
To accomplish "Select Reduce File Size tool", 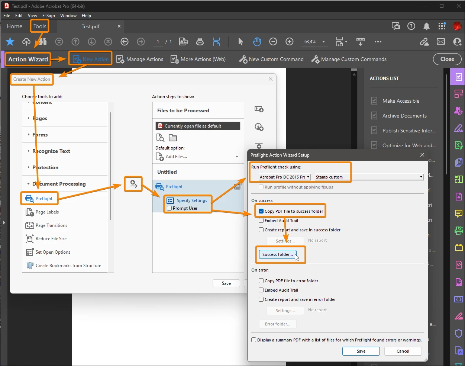I will pos(46,239).
